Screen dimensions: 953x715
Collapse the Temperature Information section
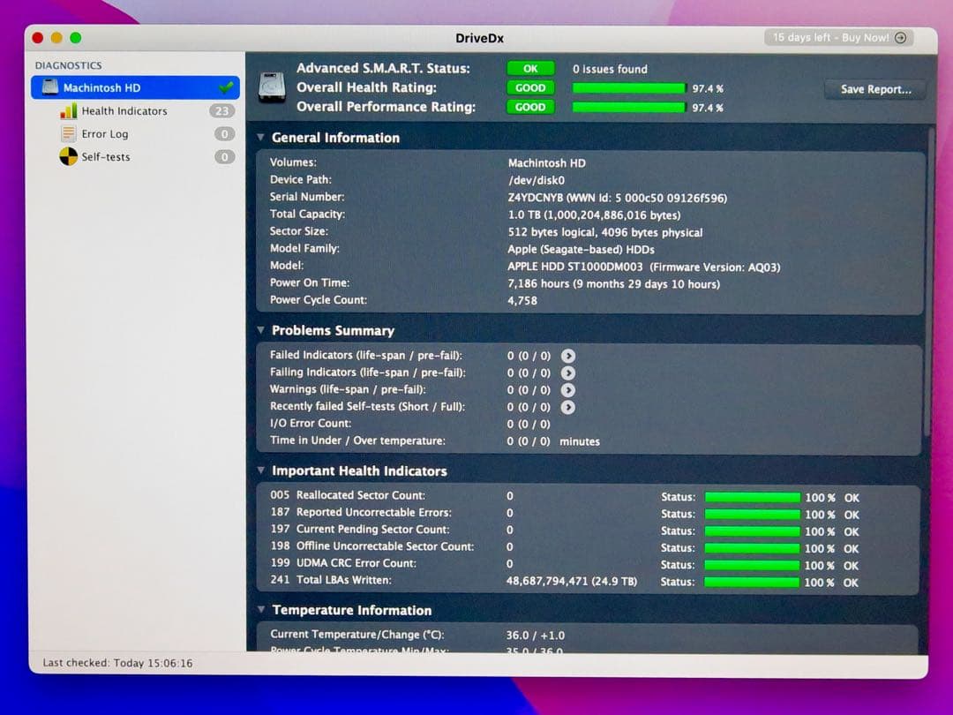tap(259, 610)
